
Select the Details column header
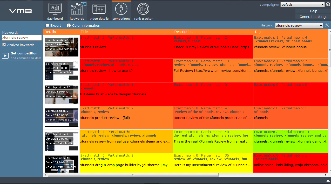pos(61,32)
